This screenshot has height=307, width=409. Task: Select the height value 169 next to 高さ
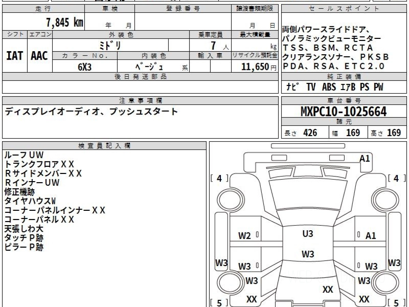(x=394, y=133)
